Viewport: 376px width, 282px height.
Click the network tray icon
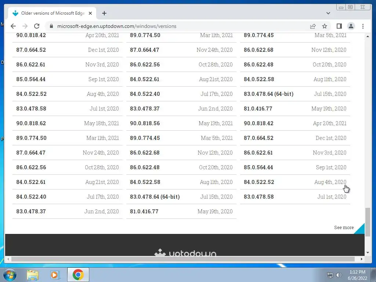(x=330, y=275)
